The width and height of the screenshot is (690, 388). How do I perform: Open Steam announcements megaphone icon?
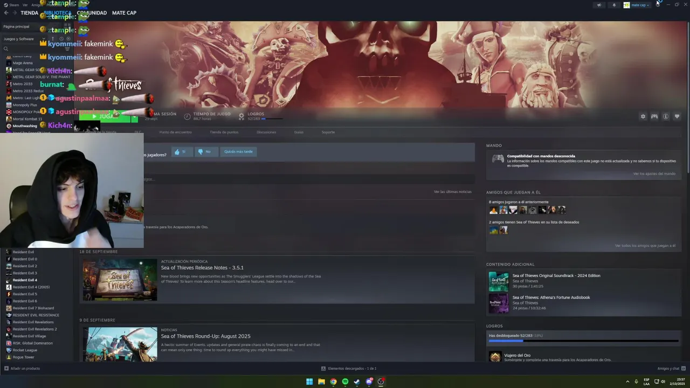click(x=599, y=5)
